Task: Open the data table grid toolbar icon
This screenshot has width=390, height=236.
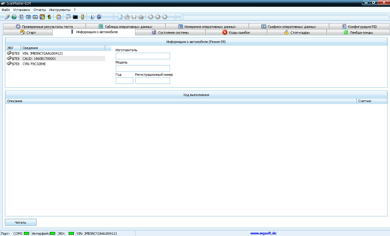Action: (x=28, y=17)
